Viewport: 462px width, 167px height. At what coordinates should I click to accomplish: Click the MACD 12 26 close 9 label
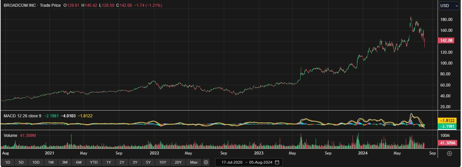[x=22, y=116]
